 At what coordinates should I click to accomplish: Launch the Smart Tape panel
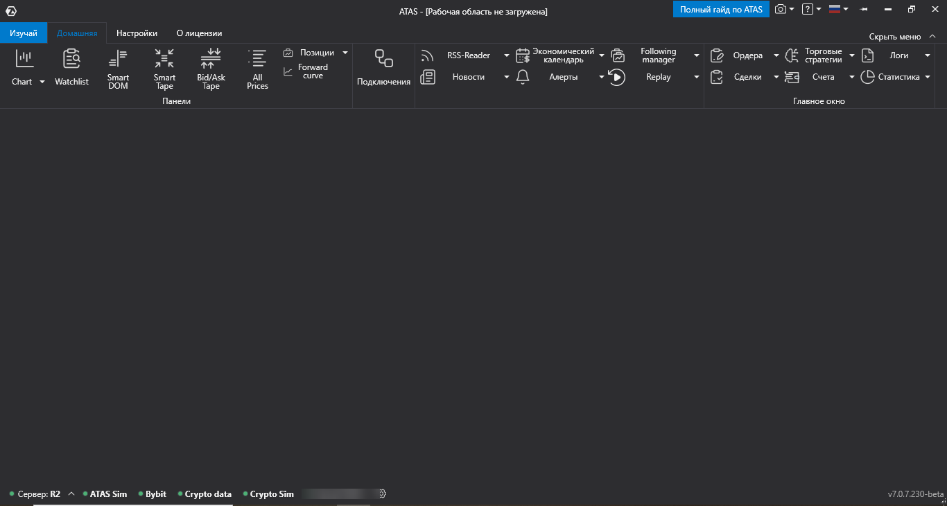tap(164, 69)
